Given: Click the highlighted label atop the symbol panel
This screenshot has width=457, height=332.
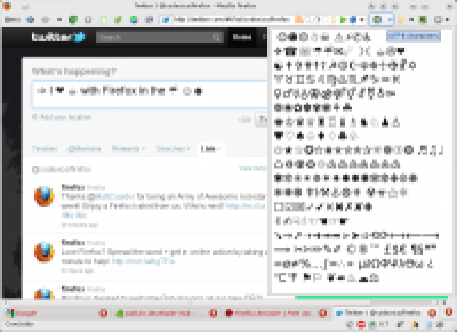Looking at the screenshot, I should (x=414, y=36).
